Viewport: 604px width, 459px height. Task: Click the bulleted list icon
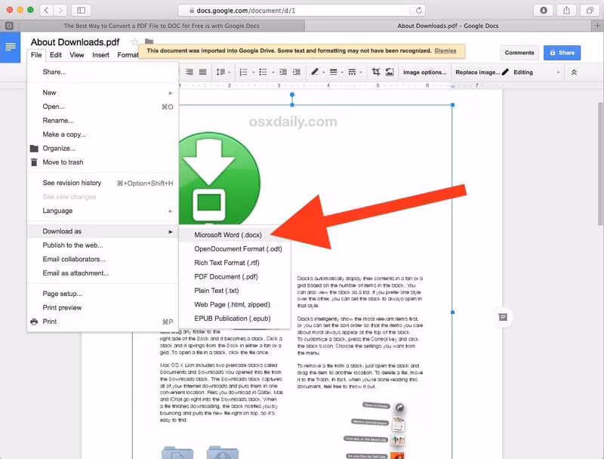[263, 72]
